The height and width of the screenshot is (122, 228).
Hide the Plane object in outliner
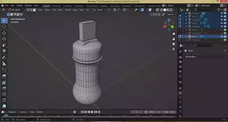222,36
